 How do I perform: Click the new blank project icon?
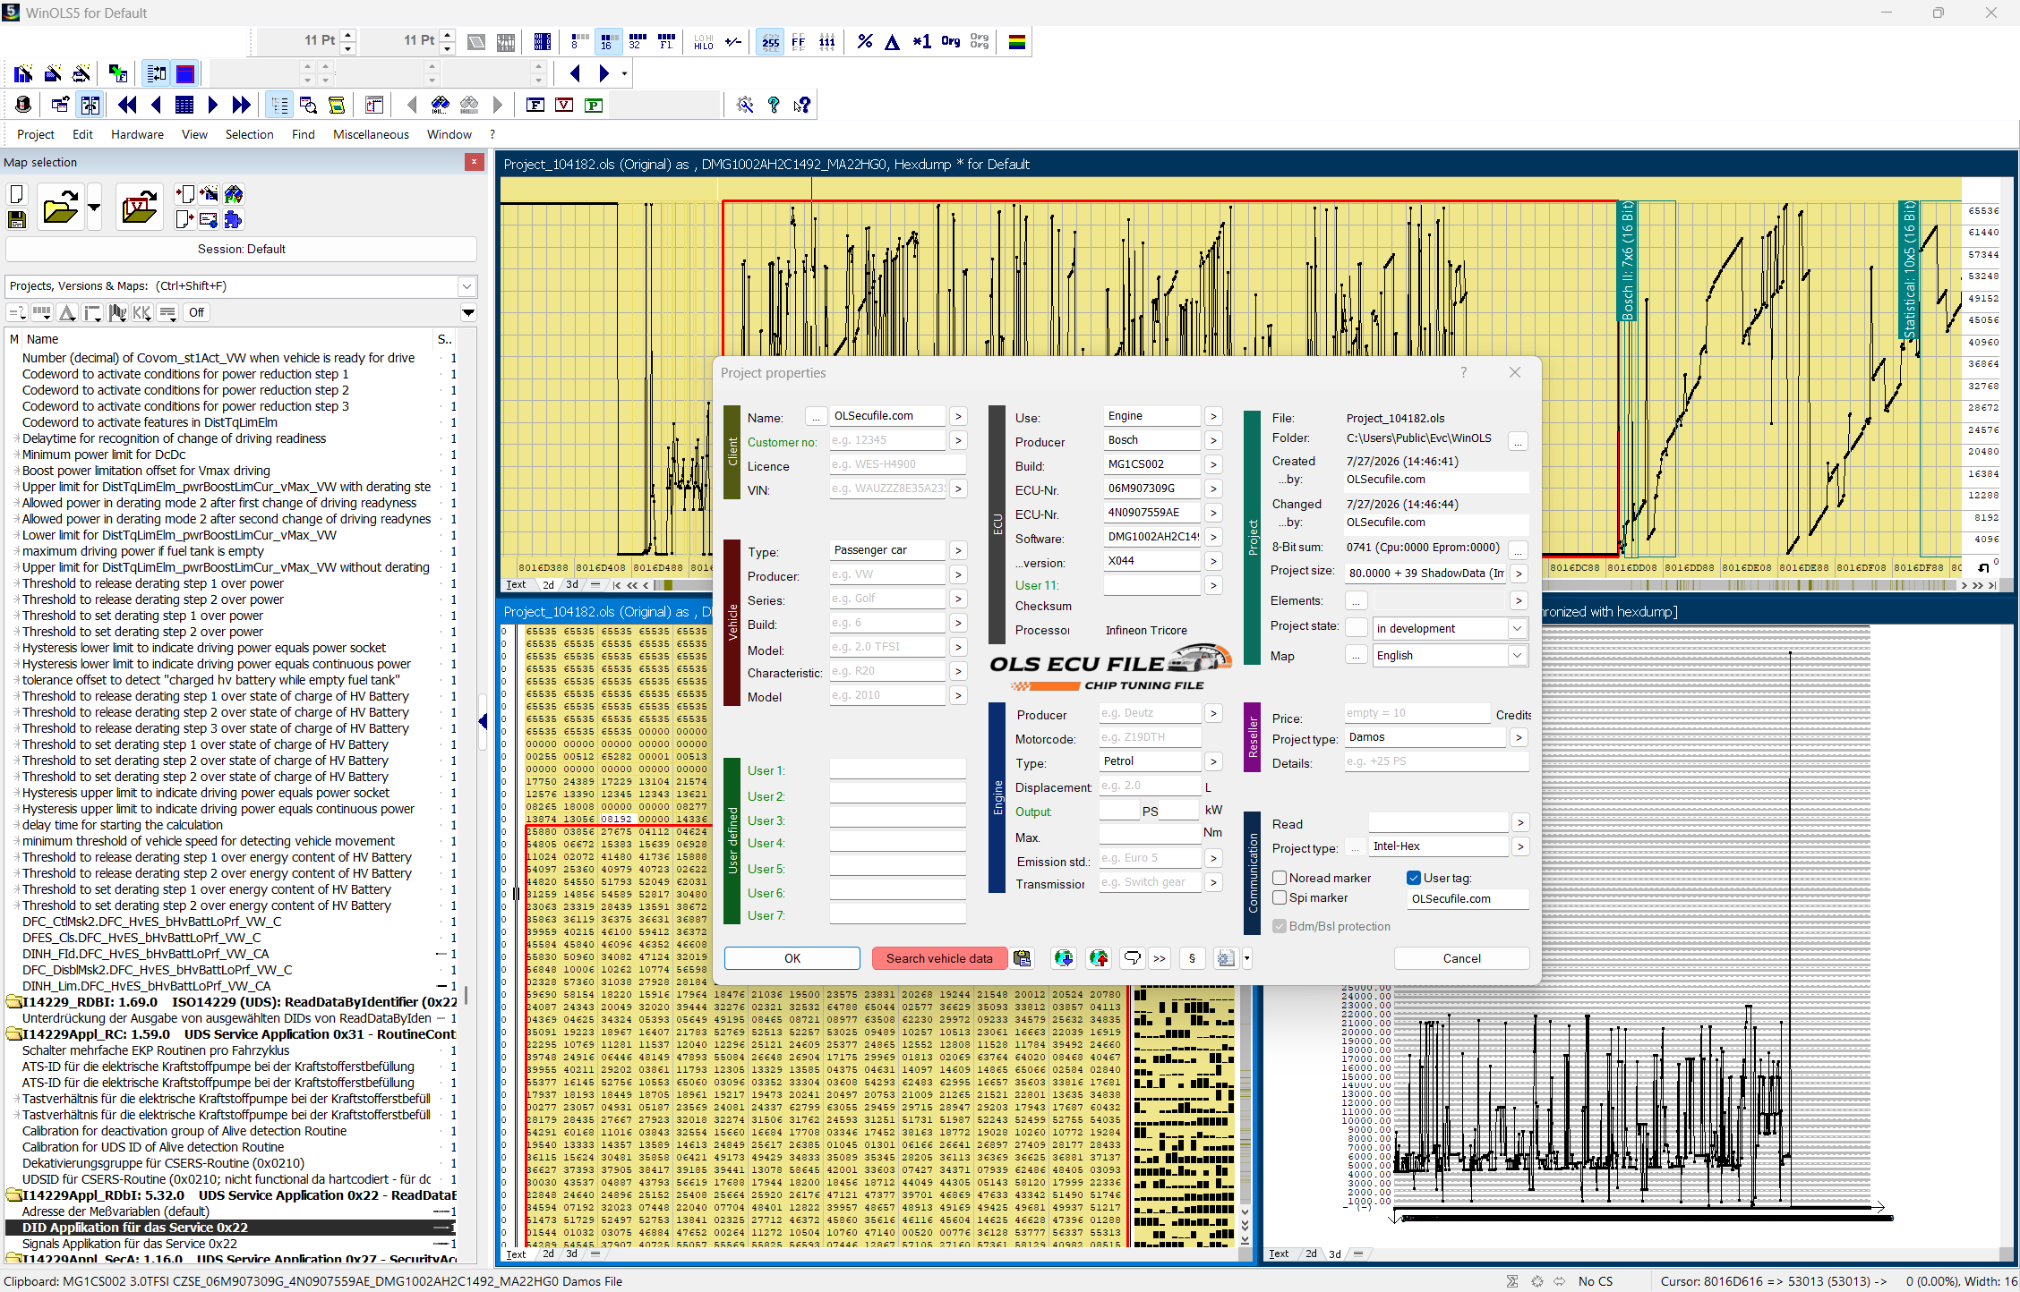pyautogui.click(x=17, y=194)
